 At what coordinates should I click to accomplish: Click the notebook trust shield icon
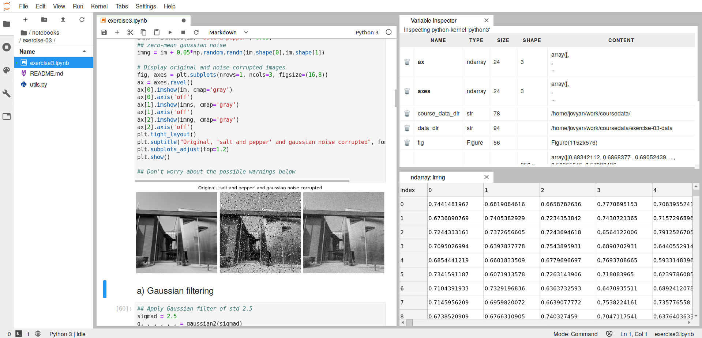pos(609,334)
